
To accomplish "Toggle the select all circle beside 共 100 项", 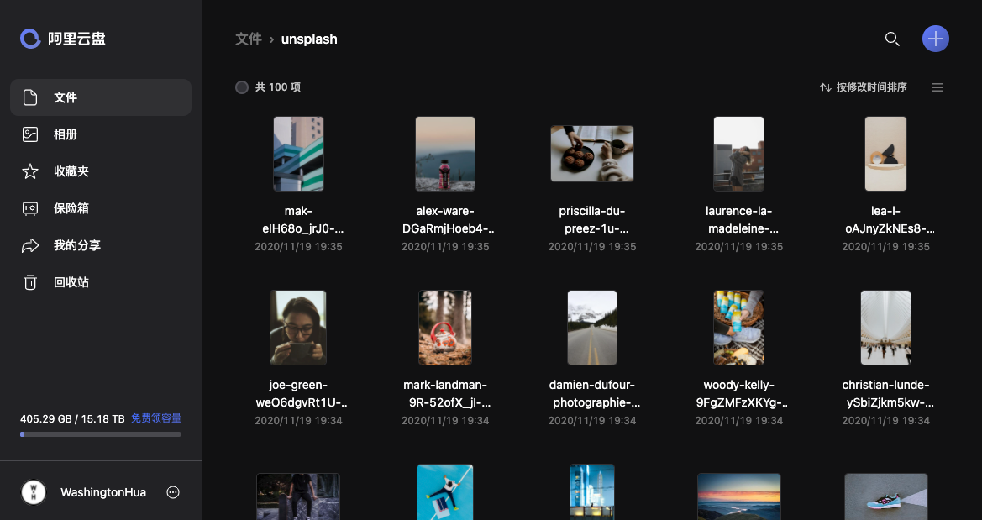I will point(242,87).
